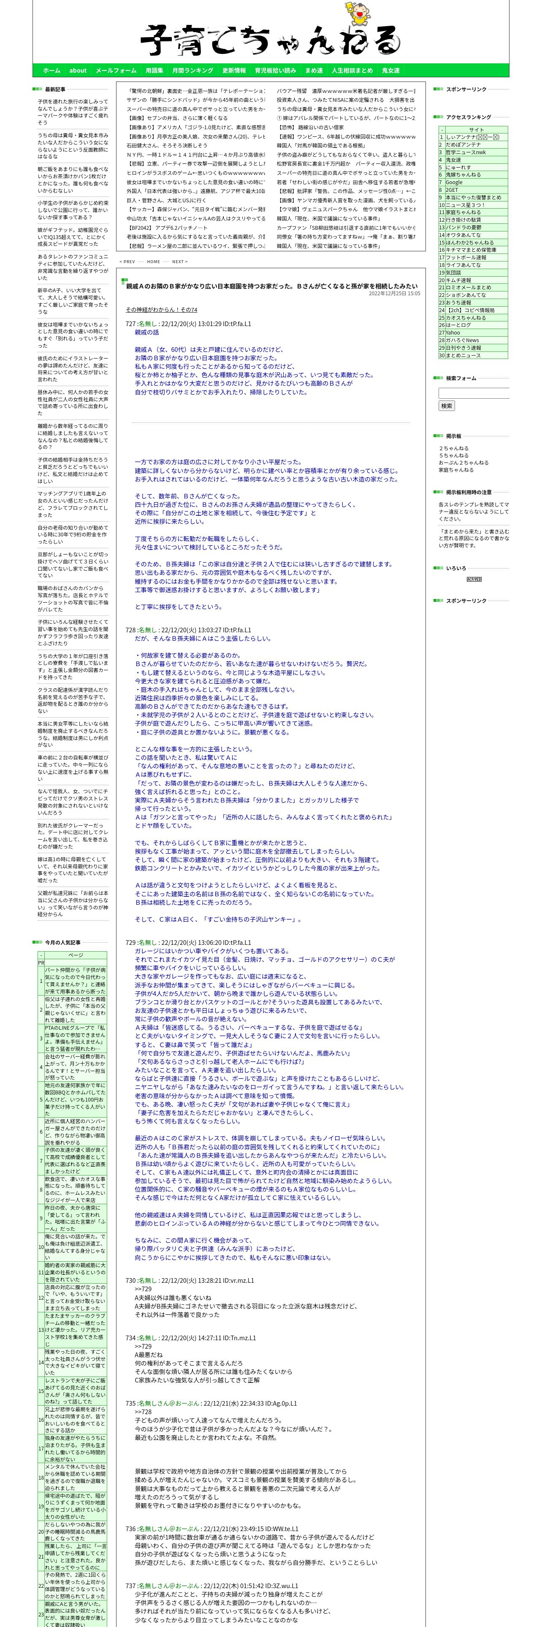
Task: Go to the NEXT > article
Action: (x=180, y=261)
